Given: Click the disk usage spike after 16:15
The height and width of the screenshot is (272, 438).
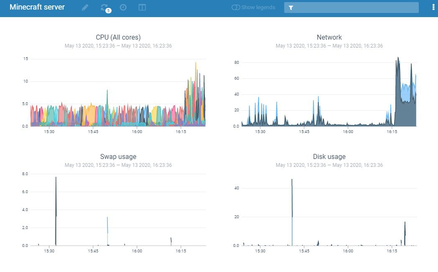Looking at the screenshot, I should (405, 234).
